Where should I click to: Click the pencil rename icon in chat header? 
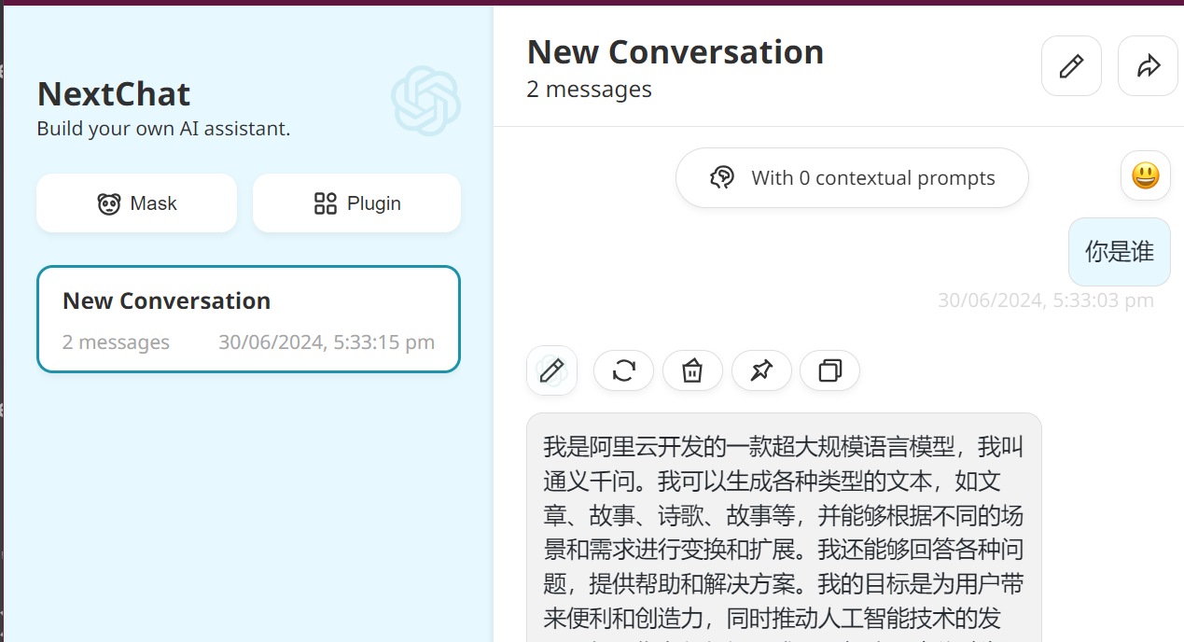[x=1071, y=66]
